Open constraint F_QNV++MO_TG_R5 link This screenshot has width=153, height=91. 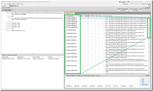pyautogui.click(x=72, y=61)
